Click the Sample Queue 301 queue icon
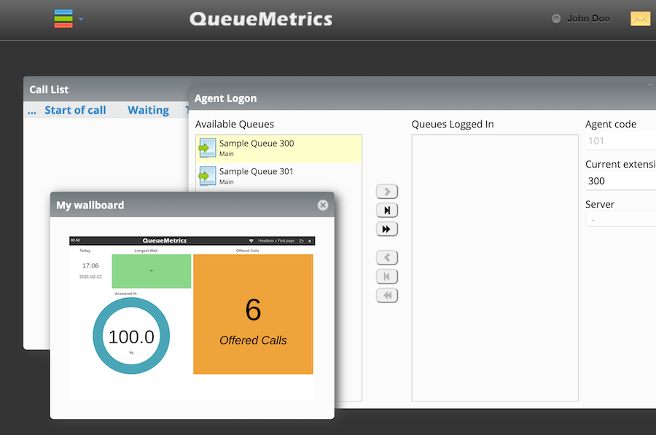The image size is (656, 435). pyautogui.click(x=208, y=176)
